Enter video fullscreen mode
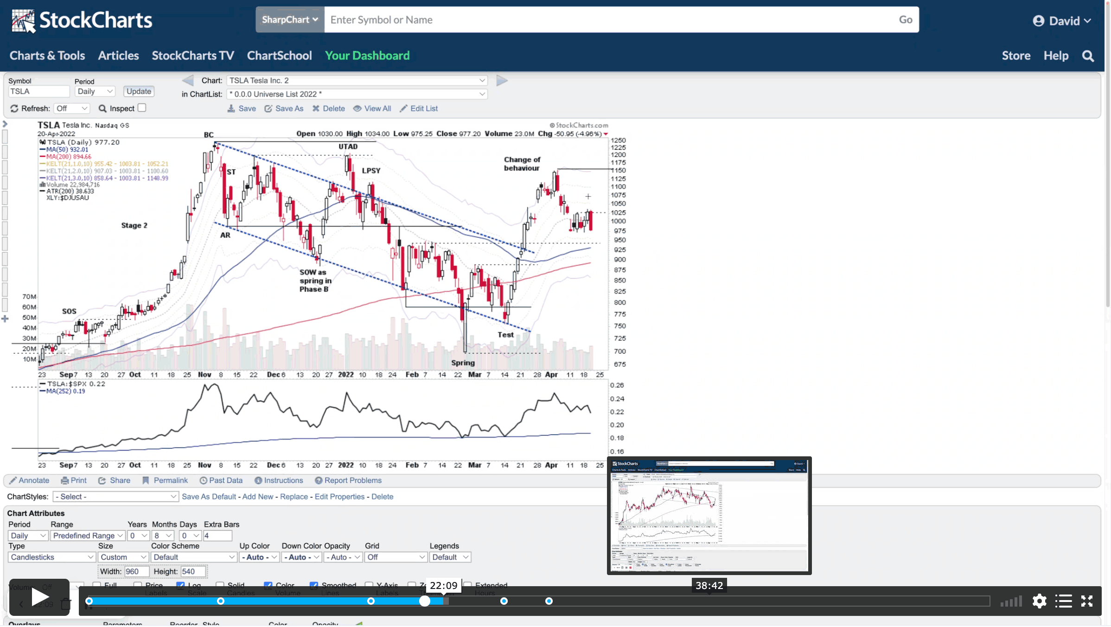 (x=1087, y=601)
